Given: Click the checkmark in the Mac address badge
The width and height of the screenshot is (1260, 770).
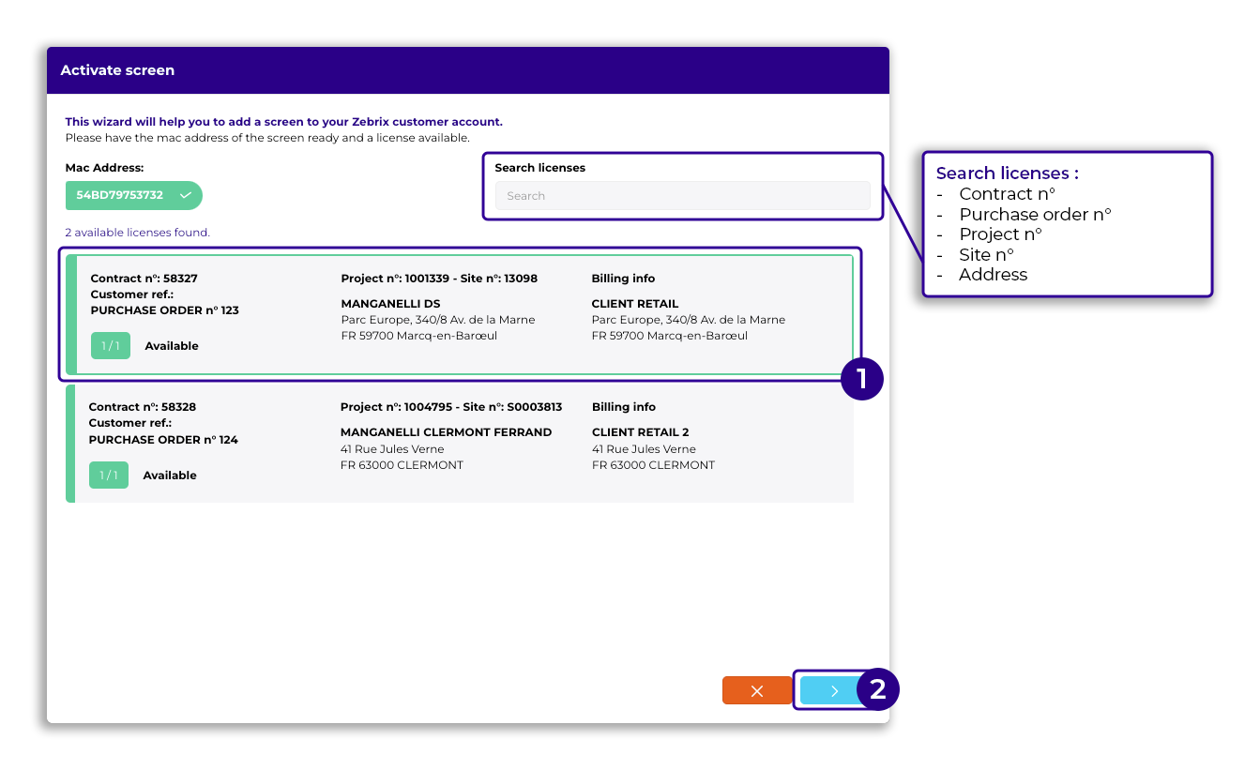Looking at the screenshot, I should pos(186,195).
